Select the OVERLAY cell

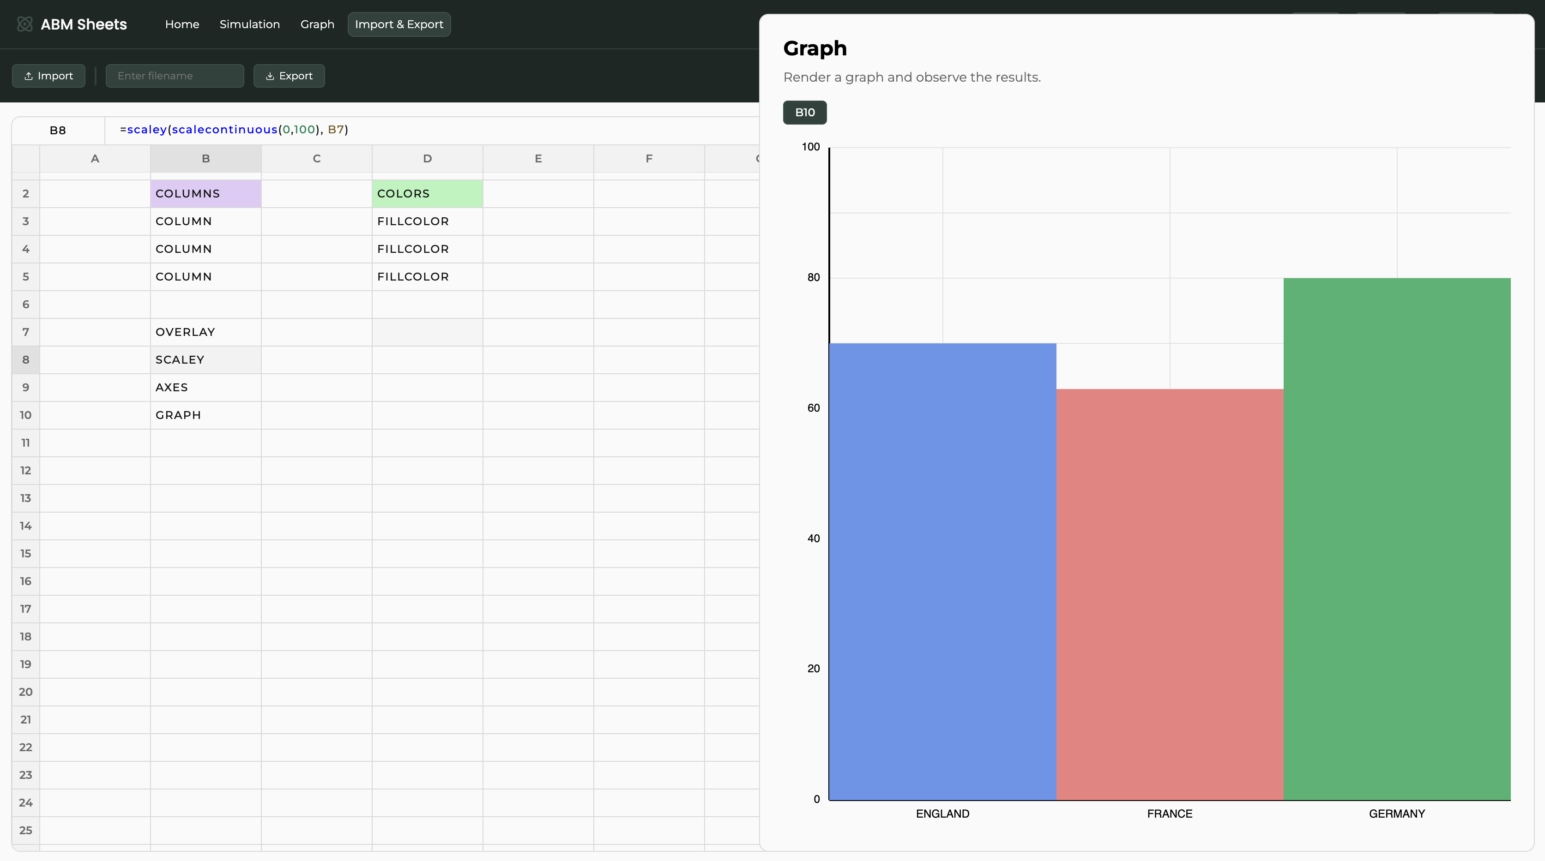(206, 332)
